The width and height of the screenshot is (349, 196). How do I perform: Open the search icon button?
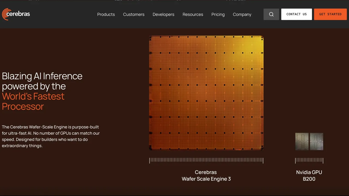pos(271,14)
